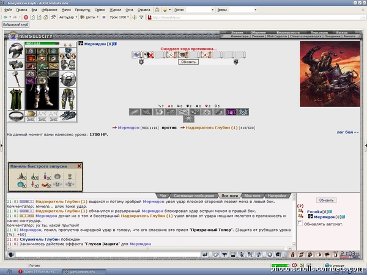367x275 pixels.
Task: Open the лог боя link
Action: 347,132
